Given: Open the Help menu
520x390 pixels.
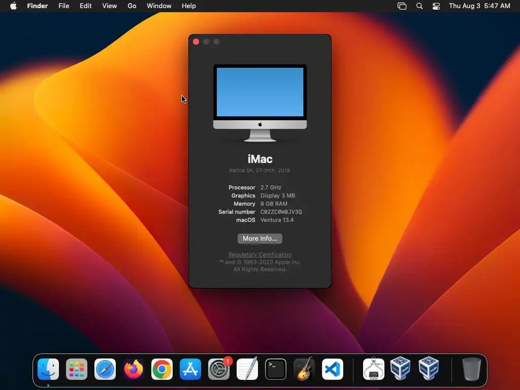Looking at the screenshot, I should click(189, 6).
